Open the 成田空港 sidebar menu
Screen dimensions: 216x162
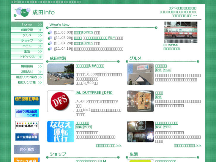(x=27, y=30)
